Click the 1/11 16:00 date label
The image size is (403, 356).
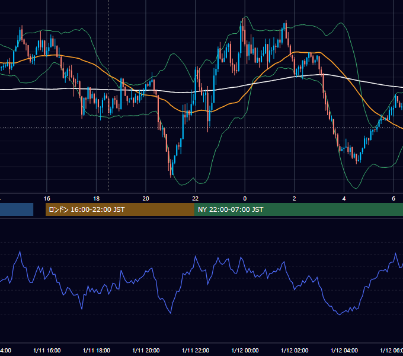click(47, 350)
